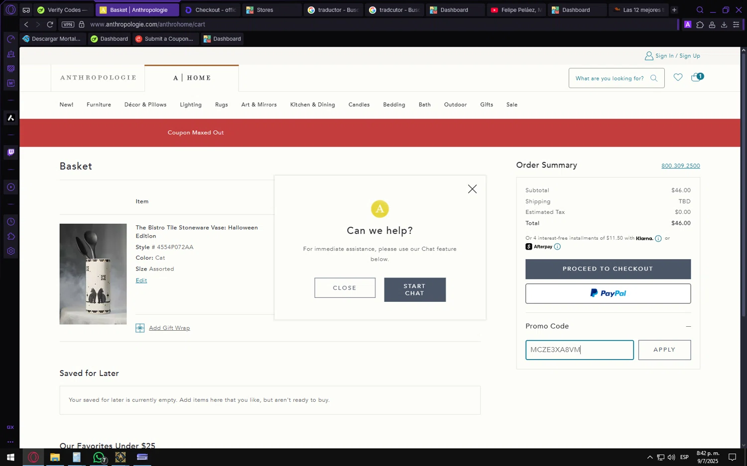This screenshot has height=466, width=747.
Task: Open the shopping basket icon
Action: (x=697, y=77)
